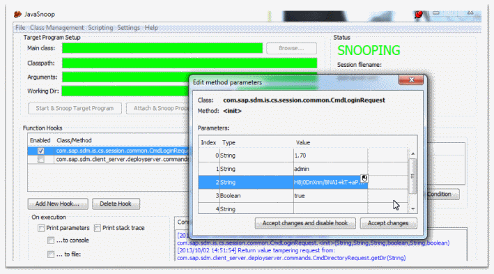Screen dimensions: 494x274
Task: Select the value cell containing admin
Action: (x=330, y=169)
